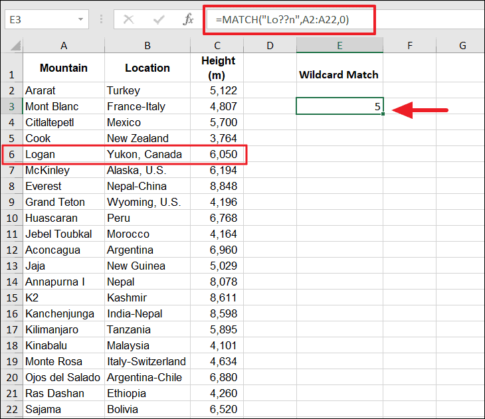Select column B header

click(147, 46)
